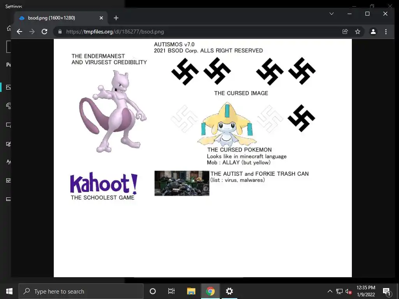399x299 pixels.
Task: Close the bsod.png tab
Action: pos(101,18)
